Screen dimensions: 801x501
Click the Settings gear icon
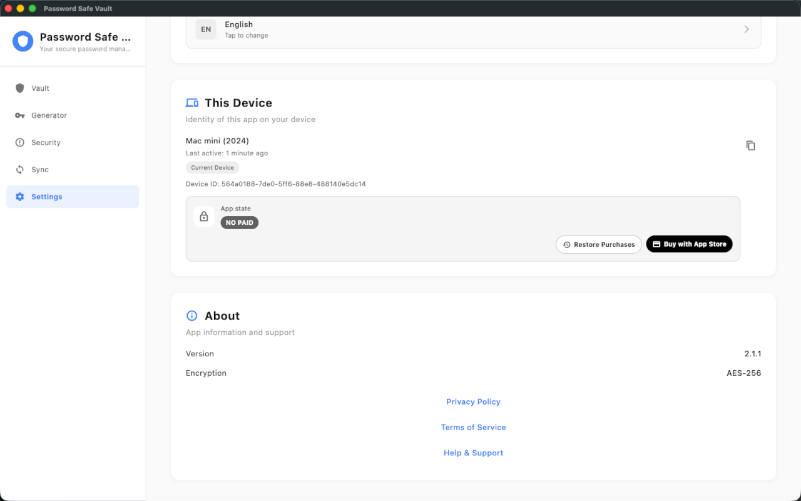(x=19, y=197)
